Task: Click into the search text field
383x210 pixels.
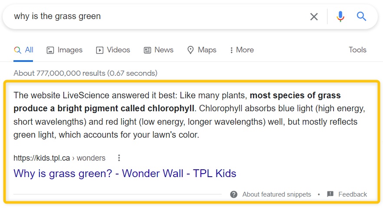Action: 156,16
